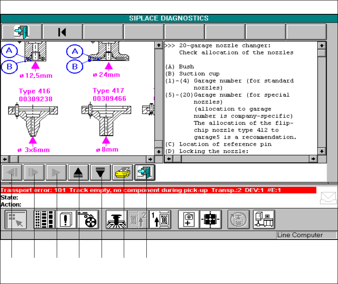The width and height of the screenshot is (338, 284).
Task: Click the downward triangle arrow button
Action: (x=100, y=172)
